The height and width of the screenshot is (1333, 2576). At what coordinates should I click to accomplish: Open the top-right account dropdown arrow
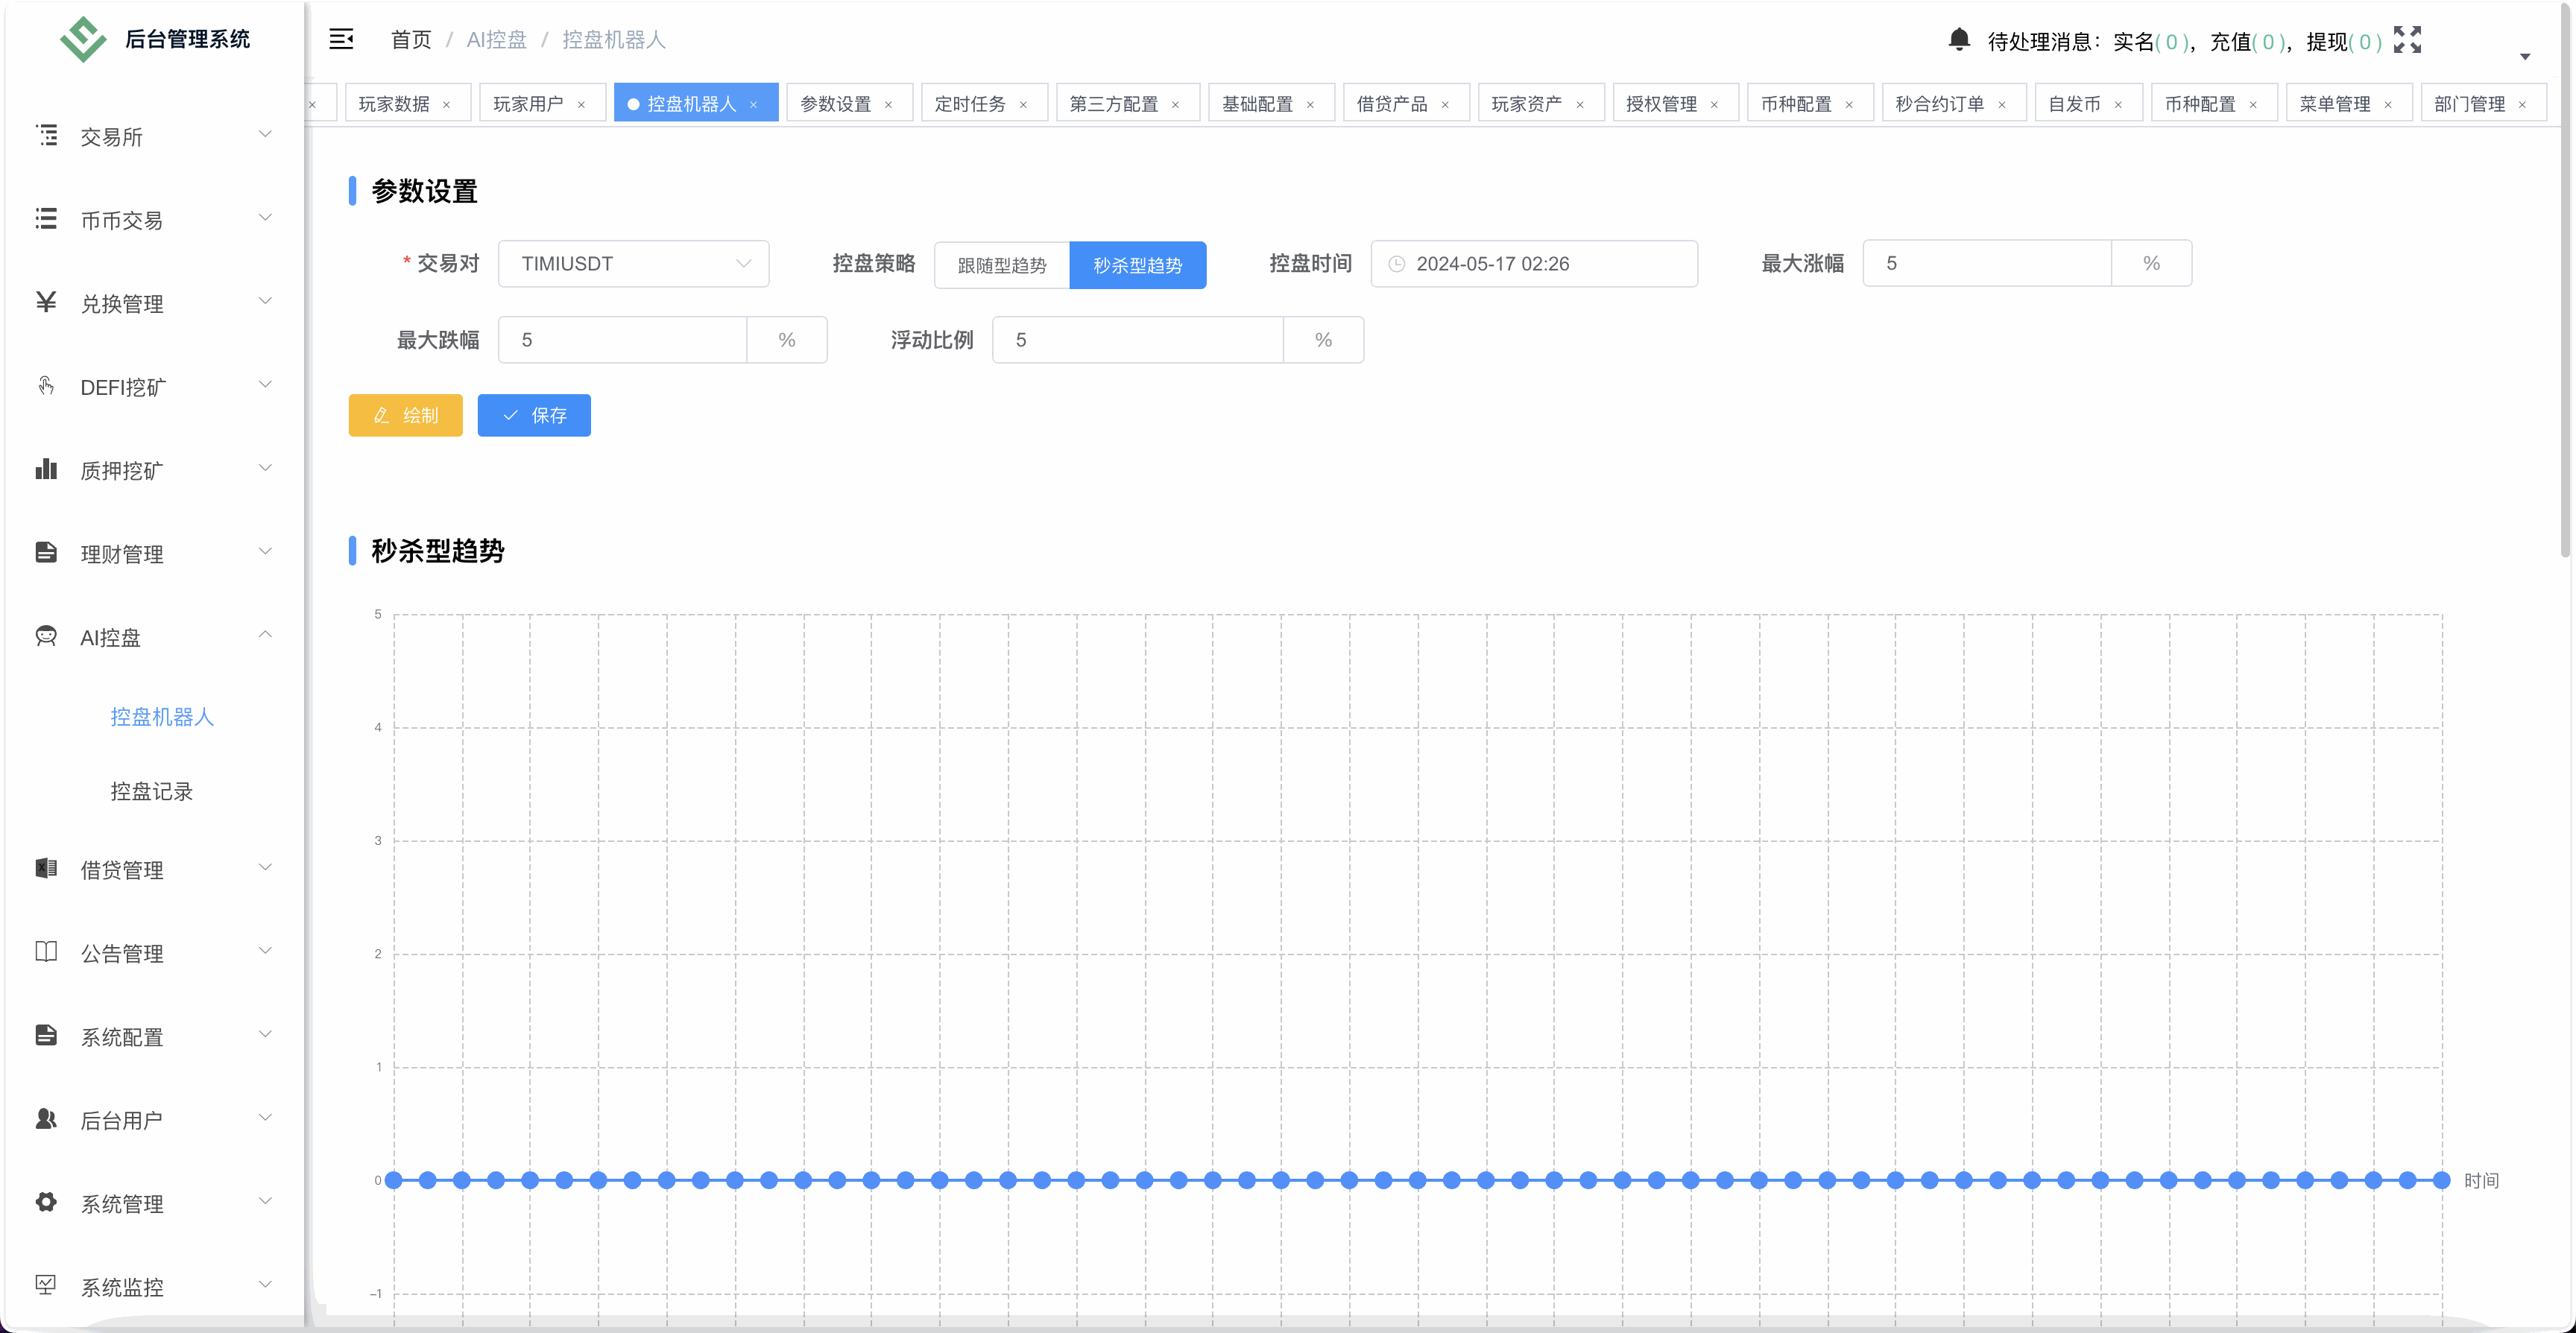tap(2526, 57)
